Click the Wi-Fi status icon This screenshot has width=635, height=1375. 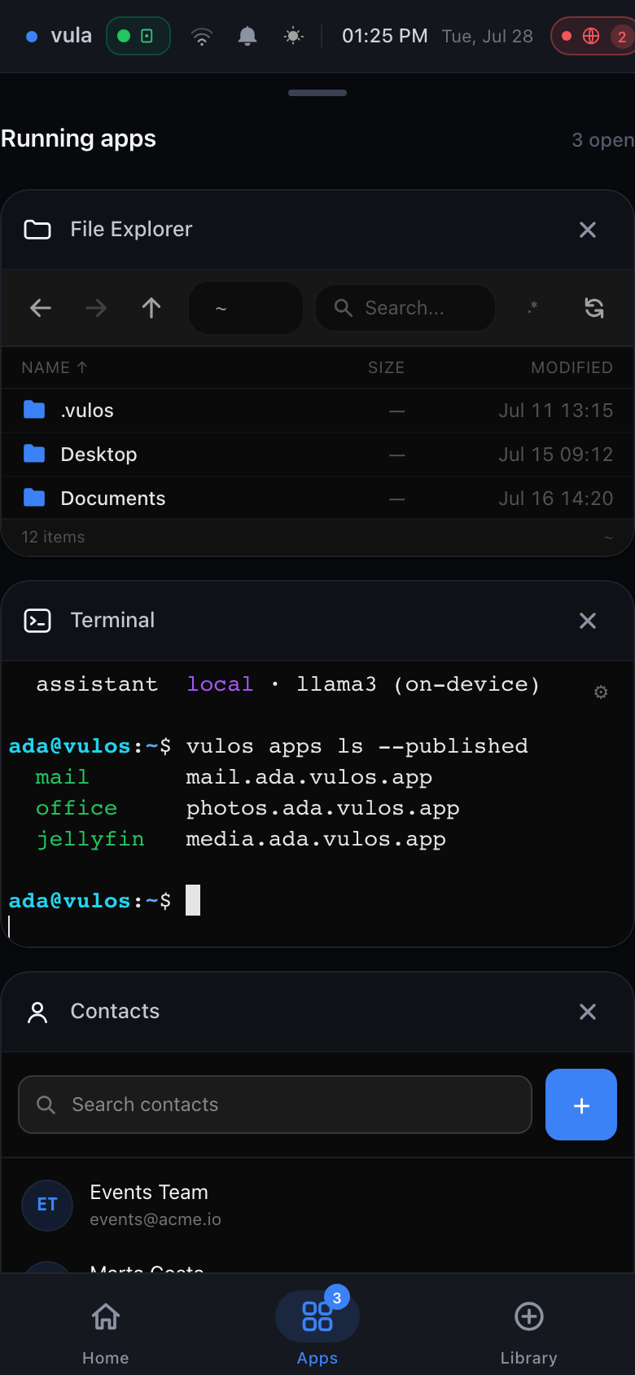201,37
